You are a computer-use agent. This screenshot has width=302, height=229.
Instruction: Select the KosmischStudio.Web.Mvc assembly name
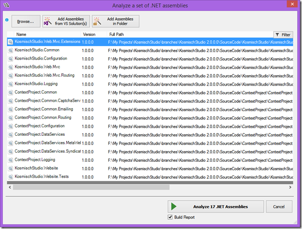pyautogui.click(x=37, y=67)
